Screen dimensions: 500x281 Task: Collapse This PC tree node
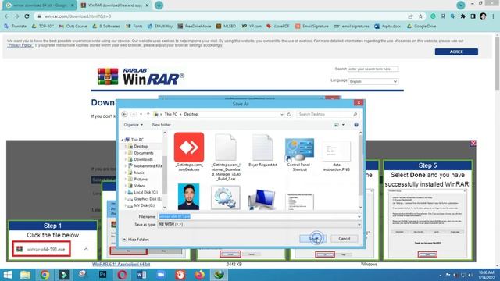[x=123, y=140]
